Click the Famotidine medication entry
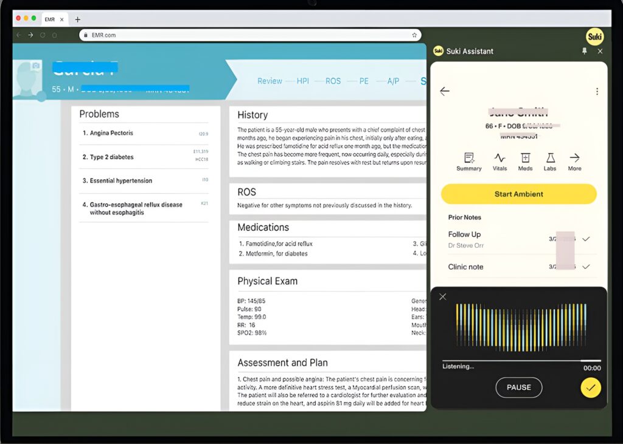623x444 pixels. click(276, 244)
